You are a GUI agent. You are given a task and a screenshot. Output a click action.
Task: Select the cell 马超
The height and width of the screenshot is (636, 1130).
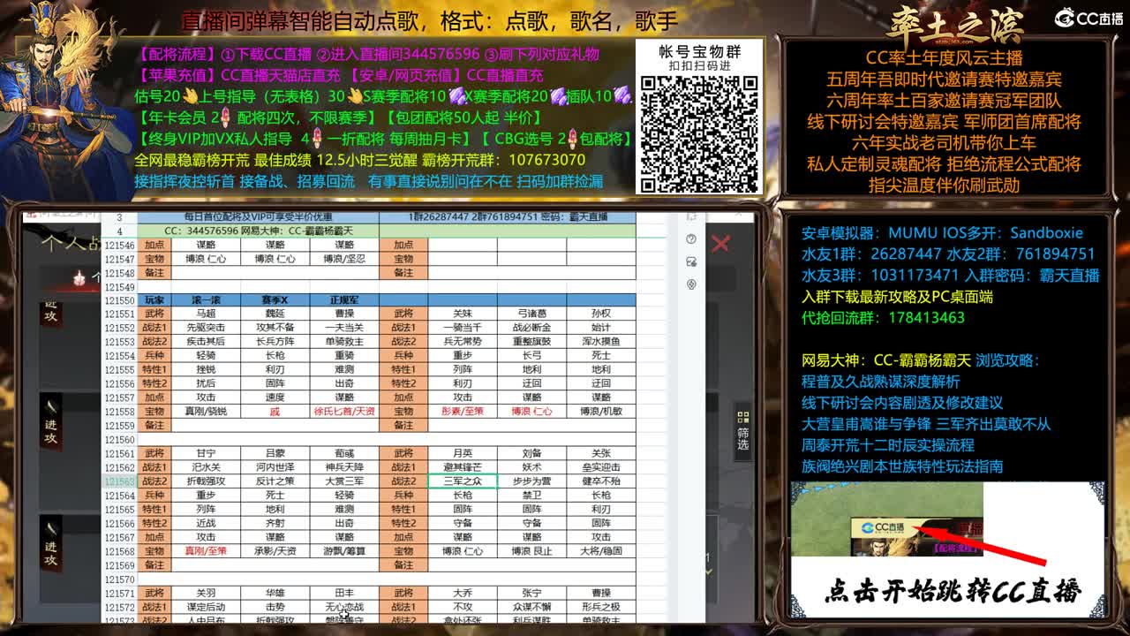tap(205, 314)
